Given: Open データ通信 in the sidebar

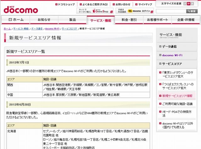Looking at the screenshot, I should [x=169, y=47].
